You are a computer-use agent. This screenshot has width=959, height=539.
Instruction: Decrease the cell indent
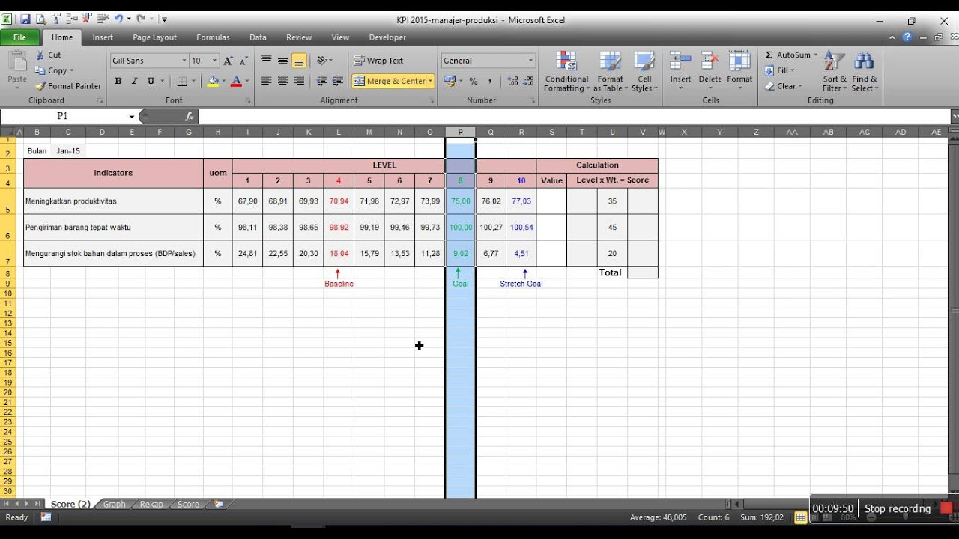tap(322, 81)
